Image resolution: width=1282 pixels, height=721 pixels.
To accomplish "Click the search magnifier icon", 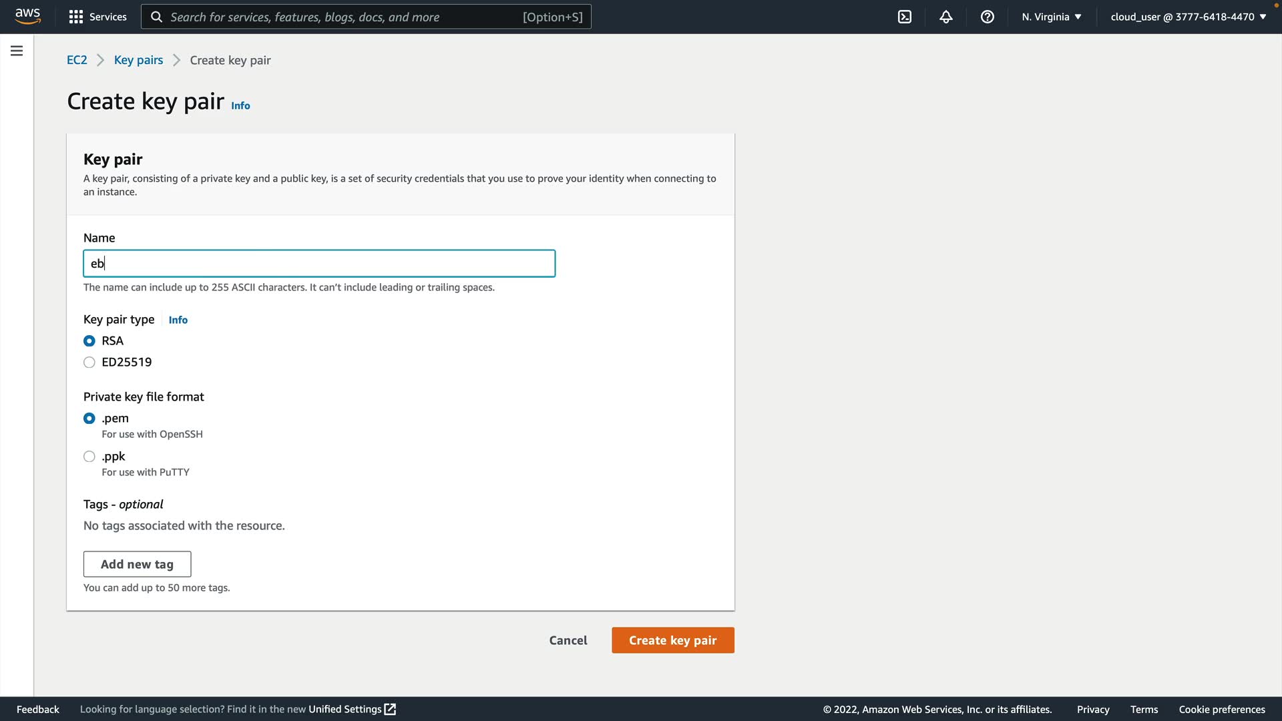I will (x=156, y=17).
